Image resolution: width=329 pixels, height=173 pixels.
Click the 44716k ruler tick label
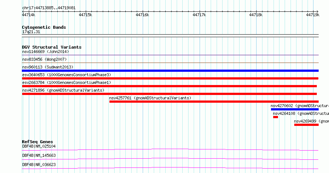[x=142, y=15]
